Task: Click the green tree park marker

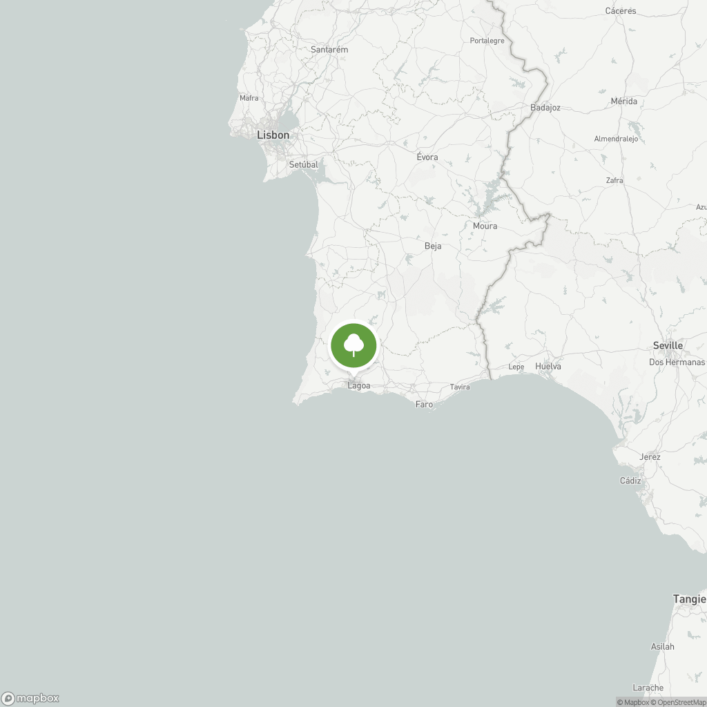Action: tap(353, 347)
